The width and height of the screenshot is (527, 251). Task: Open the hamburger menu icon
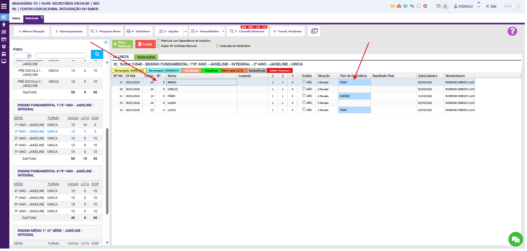[x=4, y=6]
